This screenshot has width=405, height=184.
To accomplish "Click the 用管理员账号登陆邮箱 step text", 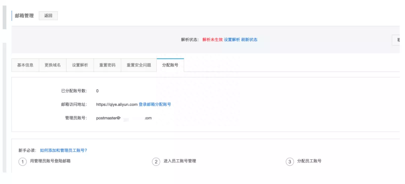I will click(x=50, y=161).
